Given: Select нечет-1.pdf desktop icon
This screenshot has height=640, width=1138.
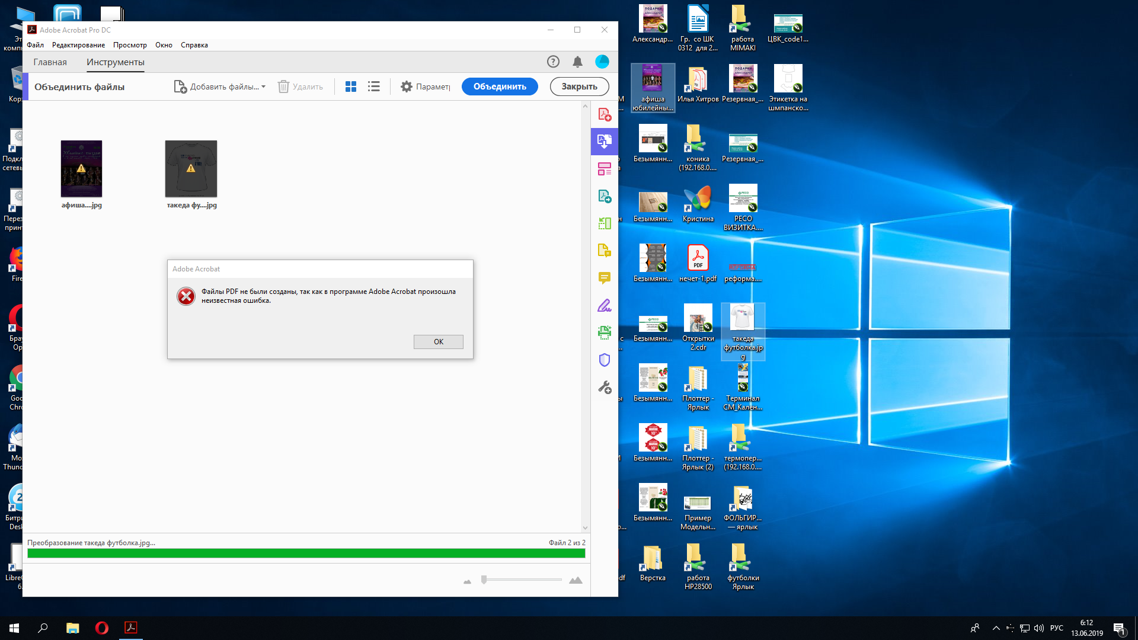Looking at the screenshot, I should coord(698,263).
